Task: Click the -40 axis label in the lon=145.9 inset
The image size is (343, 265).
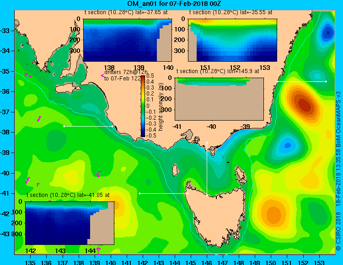Action: click(x=211, y=127)
